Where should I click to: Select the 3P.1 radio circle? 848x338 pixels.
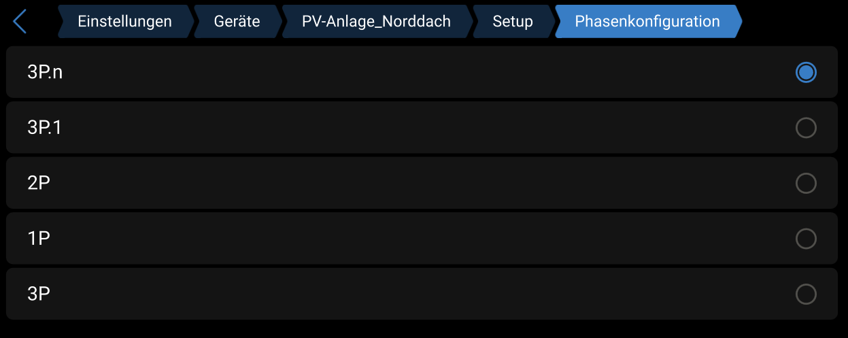806,128
